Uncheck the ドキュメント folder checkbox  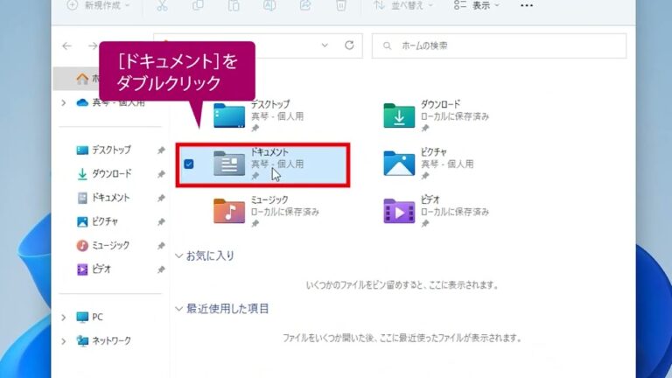tap(189, 164)
